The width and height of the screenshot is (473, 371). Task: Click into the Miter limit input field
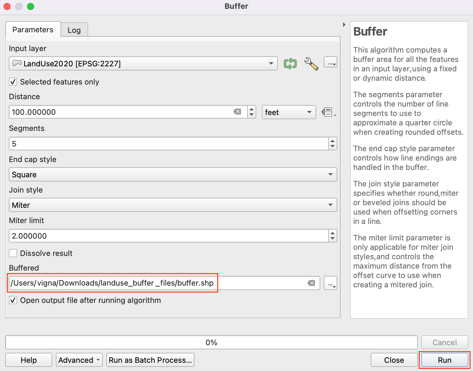(x=168, y=236)
